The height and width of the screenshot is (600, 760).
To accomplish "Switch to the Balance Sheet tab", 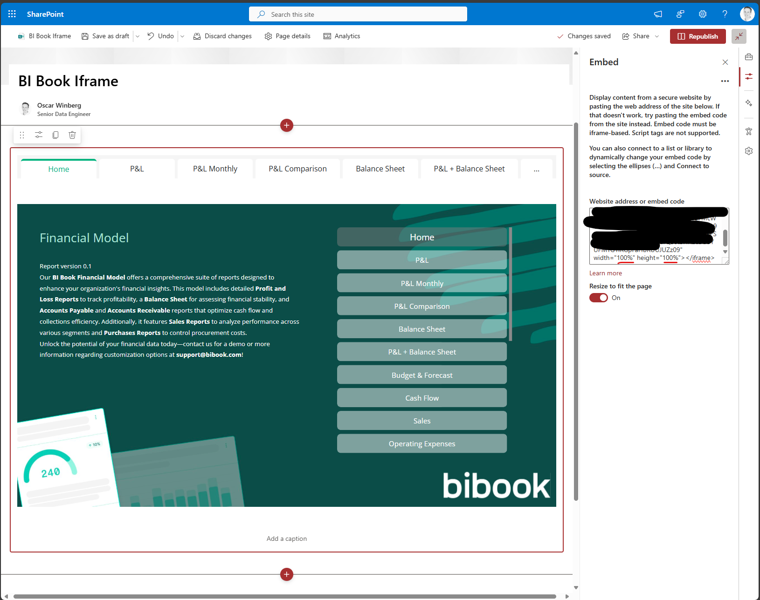I will coord(380,169).
